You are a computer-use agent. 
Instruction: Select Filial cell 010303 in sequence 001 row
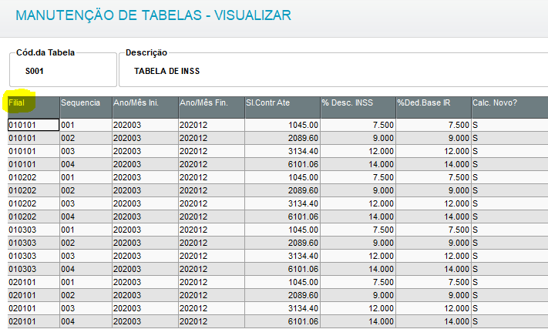(34, 230)
